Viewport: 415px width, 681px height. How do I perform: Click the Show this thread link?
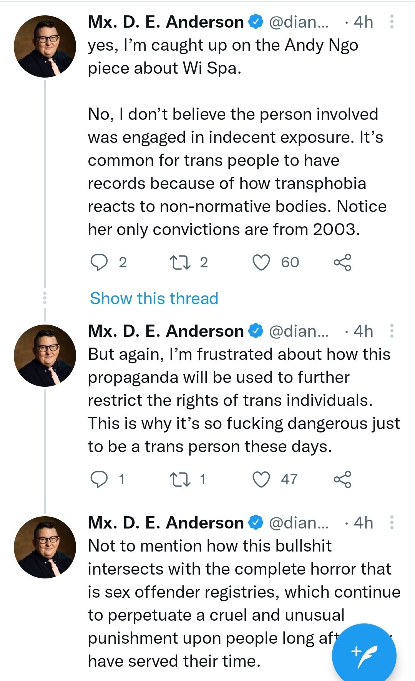154,298
